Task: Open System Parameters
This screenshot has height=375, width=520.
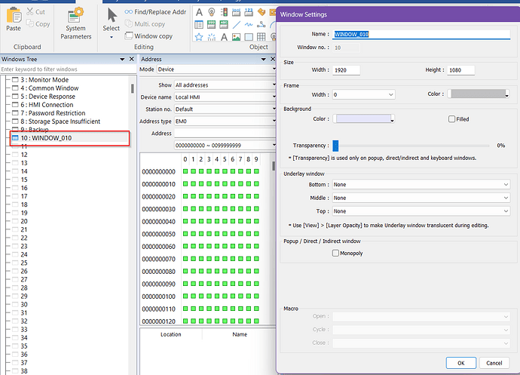Action: tap(75, 24)
